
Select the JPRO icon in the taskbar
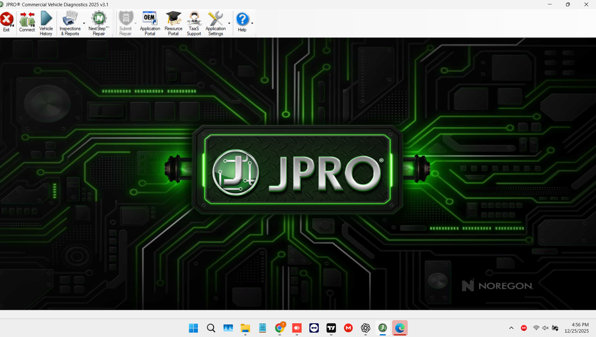382,328
